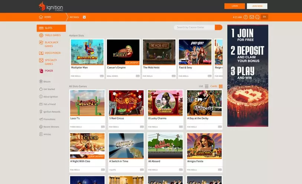This screenshot has height=184, width=302.
Task: Click reel icon on Loco 7's card
Action: 103,127
